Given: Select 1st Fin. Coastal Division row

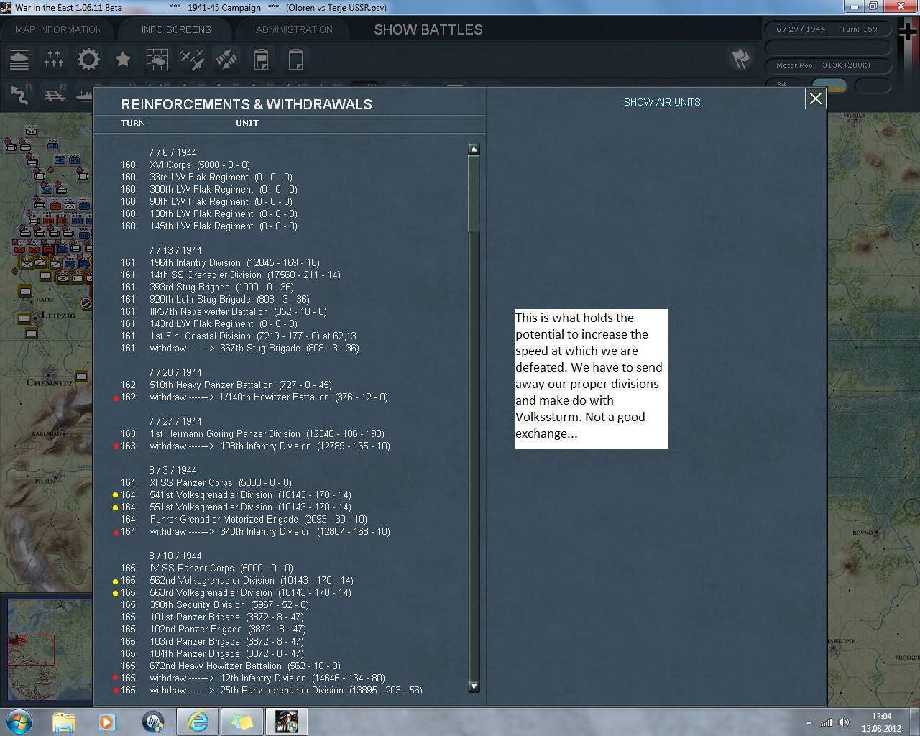Looking at the screenshot, I should (238, 336).
